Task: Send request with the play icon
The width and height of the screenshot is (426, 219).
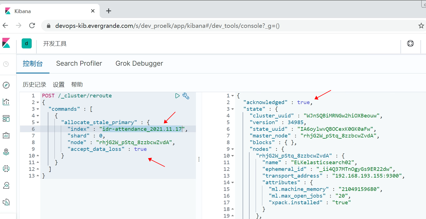Action: [x=177, y=96]
